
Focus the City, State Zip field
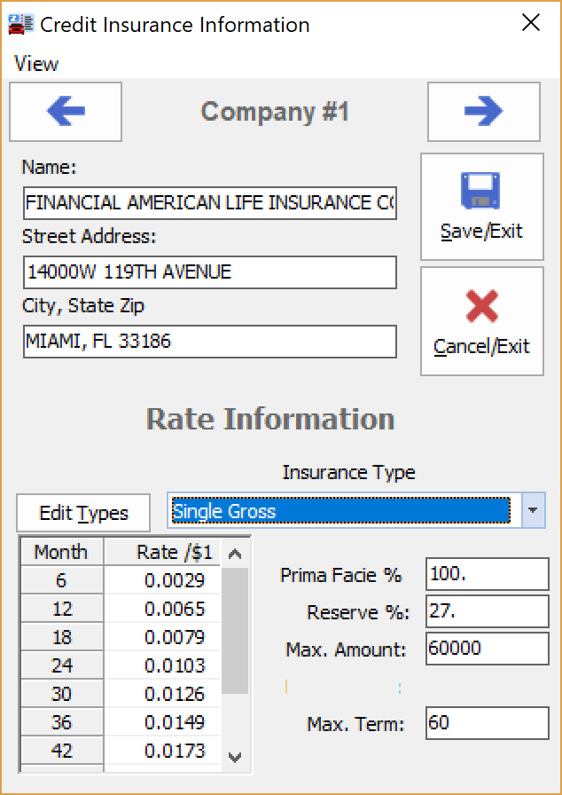coord(210,342)
